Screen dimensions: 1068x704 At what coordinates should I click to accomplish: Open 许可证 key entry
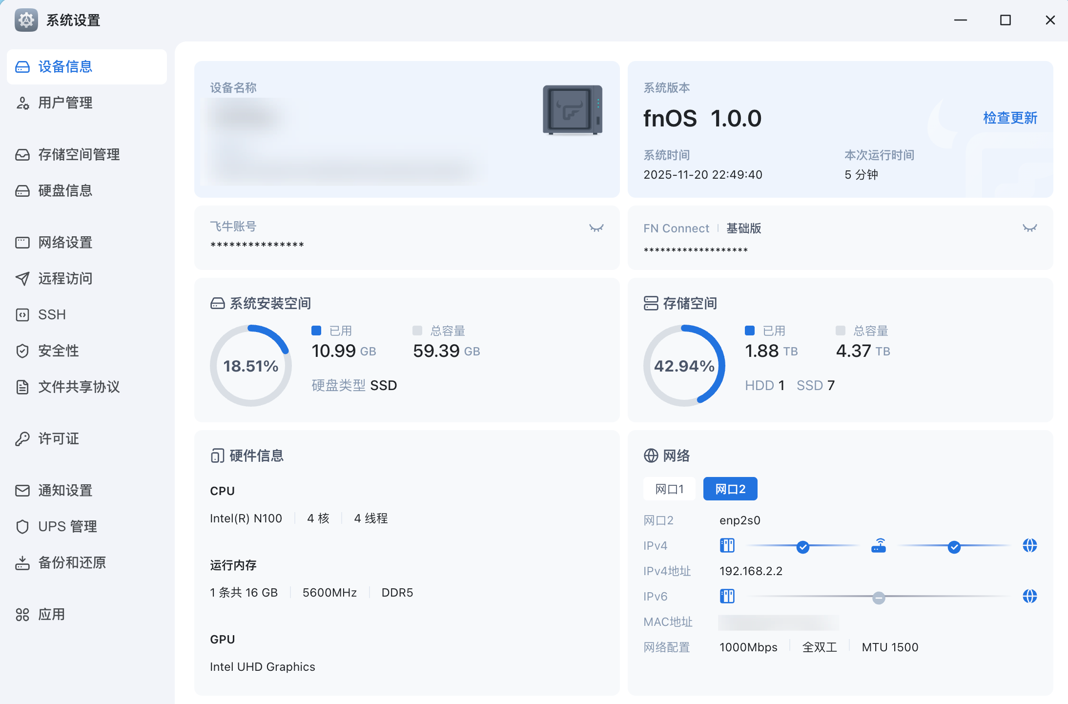(x=58, y=438)
